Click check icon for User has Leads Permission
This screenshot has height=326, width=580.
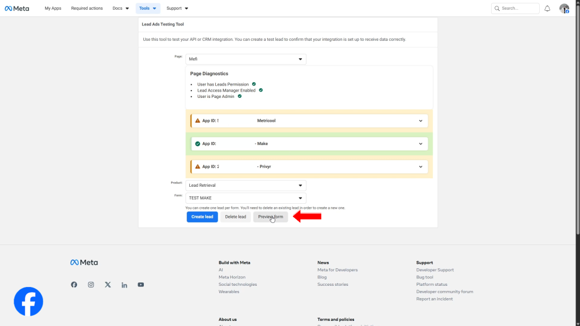pyautogui.click(x=254, y=84)
